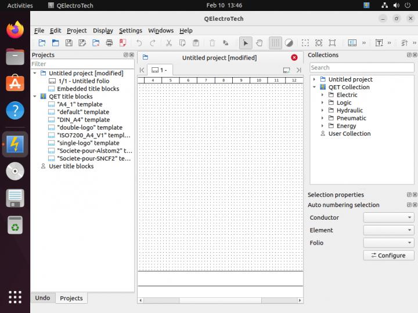Screen dimensions: 418x313
Task: Open the Settings menu
Action: (x=131, y=31)
